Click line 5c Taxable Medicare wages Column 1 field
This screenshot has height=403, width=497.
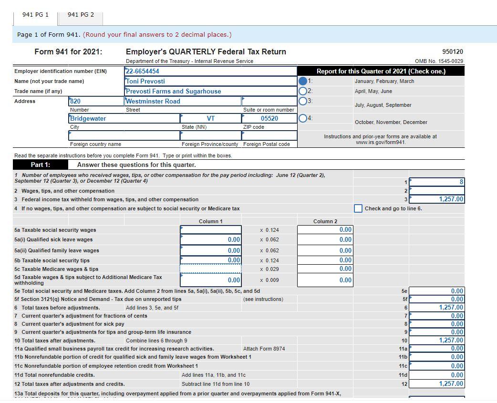210,269
